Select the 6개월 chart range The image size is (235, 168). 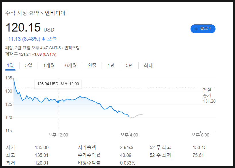point(71,65)
